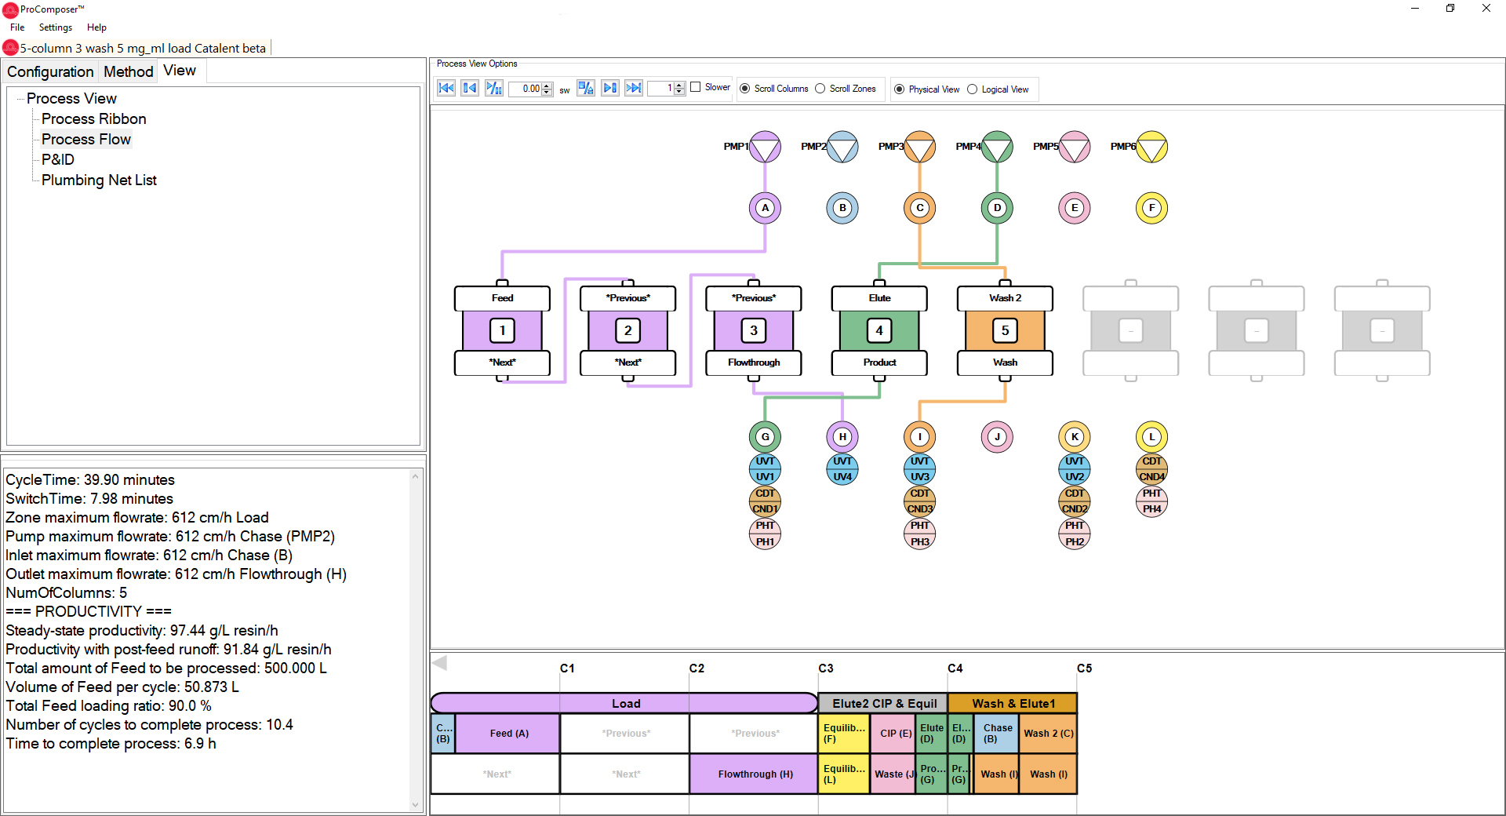Select Process View tree node

(x=71, y=98)
